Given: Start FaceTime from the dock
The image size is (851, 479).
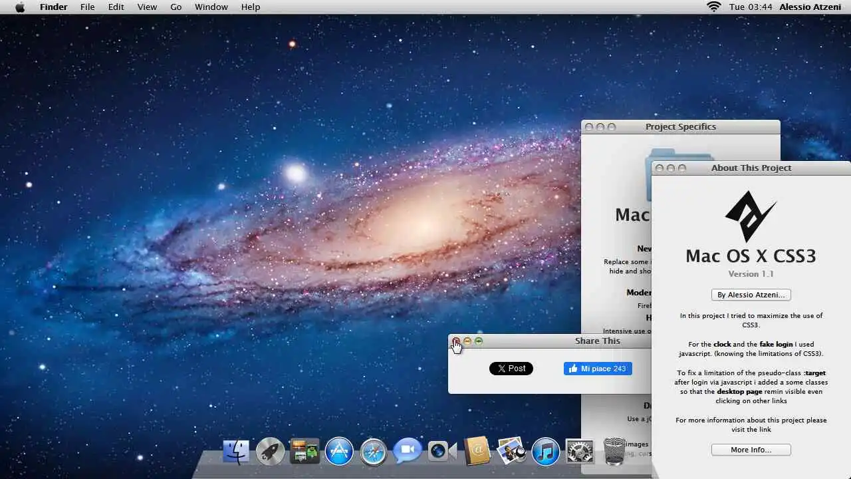Looking at the screenshot, I should (442, 452).
